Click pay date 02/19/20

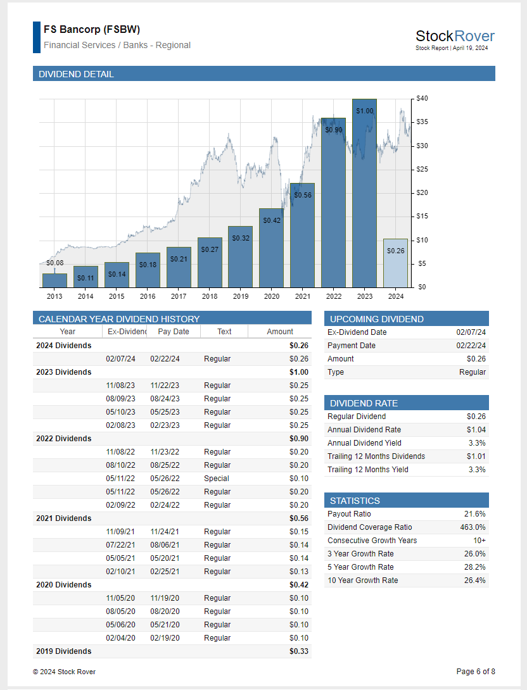(x=165, y=638)
